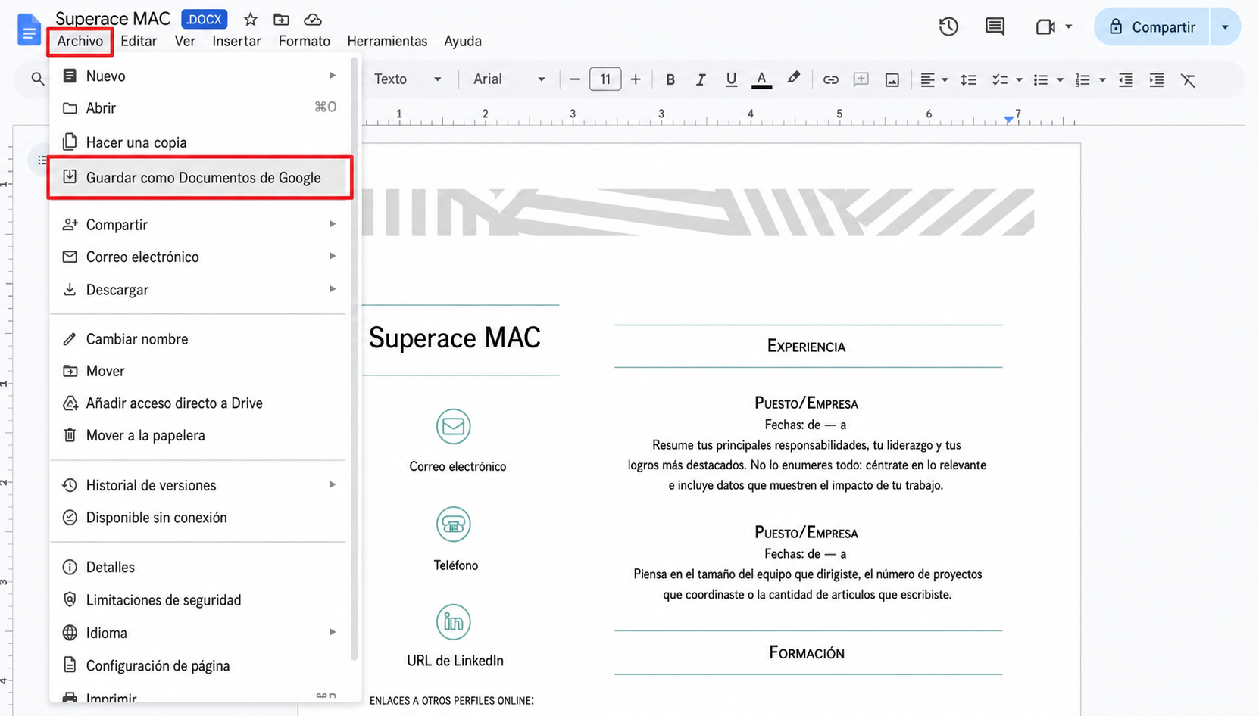Image resolution: width=1259 pixels, height=716 pixels.
Task: Open highlight color marker tool
Action: point(793,79)
